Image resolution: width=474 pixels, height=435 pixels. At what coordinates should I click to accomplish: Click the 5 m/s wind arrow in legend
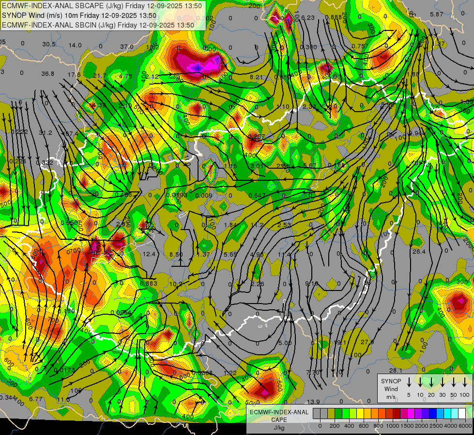pos(409,382)
